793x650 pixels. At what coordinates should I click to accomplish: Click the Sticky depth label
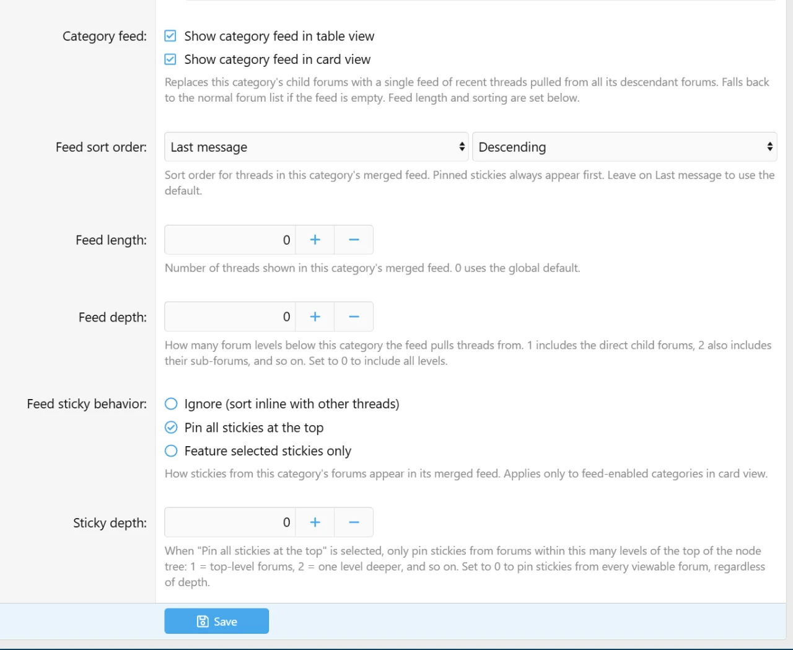point(110,523)
